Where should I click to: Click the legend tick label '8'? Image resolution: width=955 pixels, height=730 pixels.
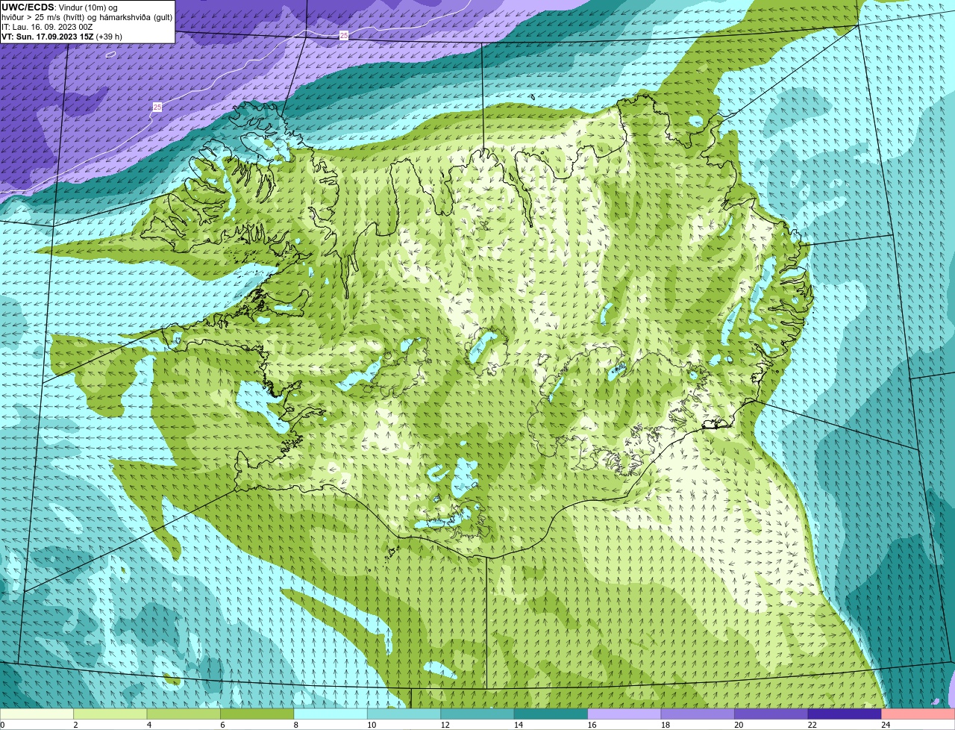[296, 725]
